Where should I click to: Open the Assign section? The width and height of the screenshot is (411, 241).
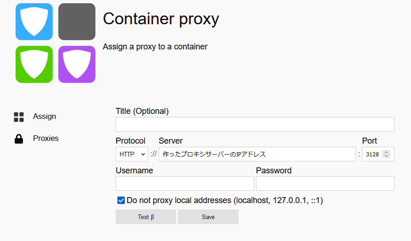[44, 116]
